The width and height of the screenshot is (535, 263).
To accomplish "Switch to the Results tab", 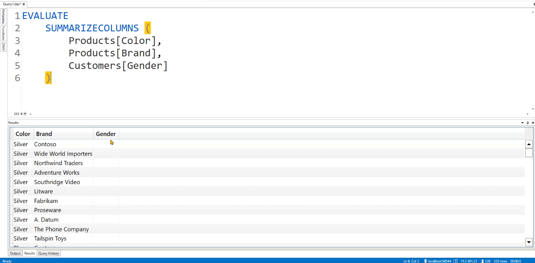I will tap(30, 254).
